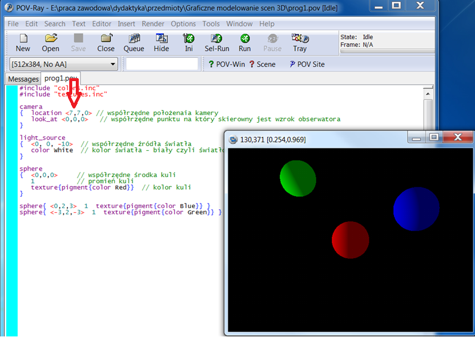
Task: Click the red sphere in render window
Action: pyautogui.click(x=350, y=240)
